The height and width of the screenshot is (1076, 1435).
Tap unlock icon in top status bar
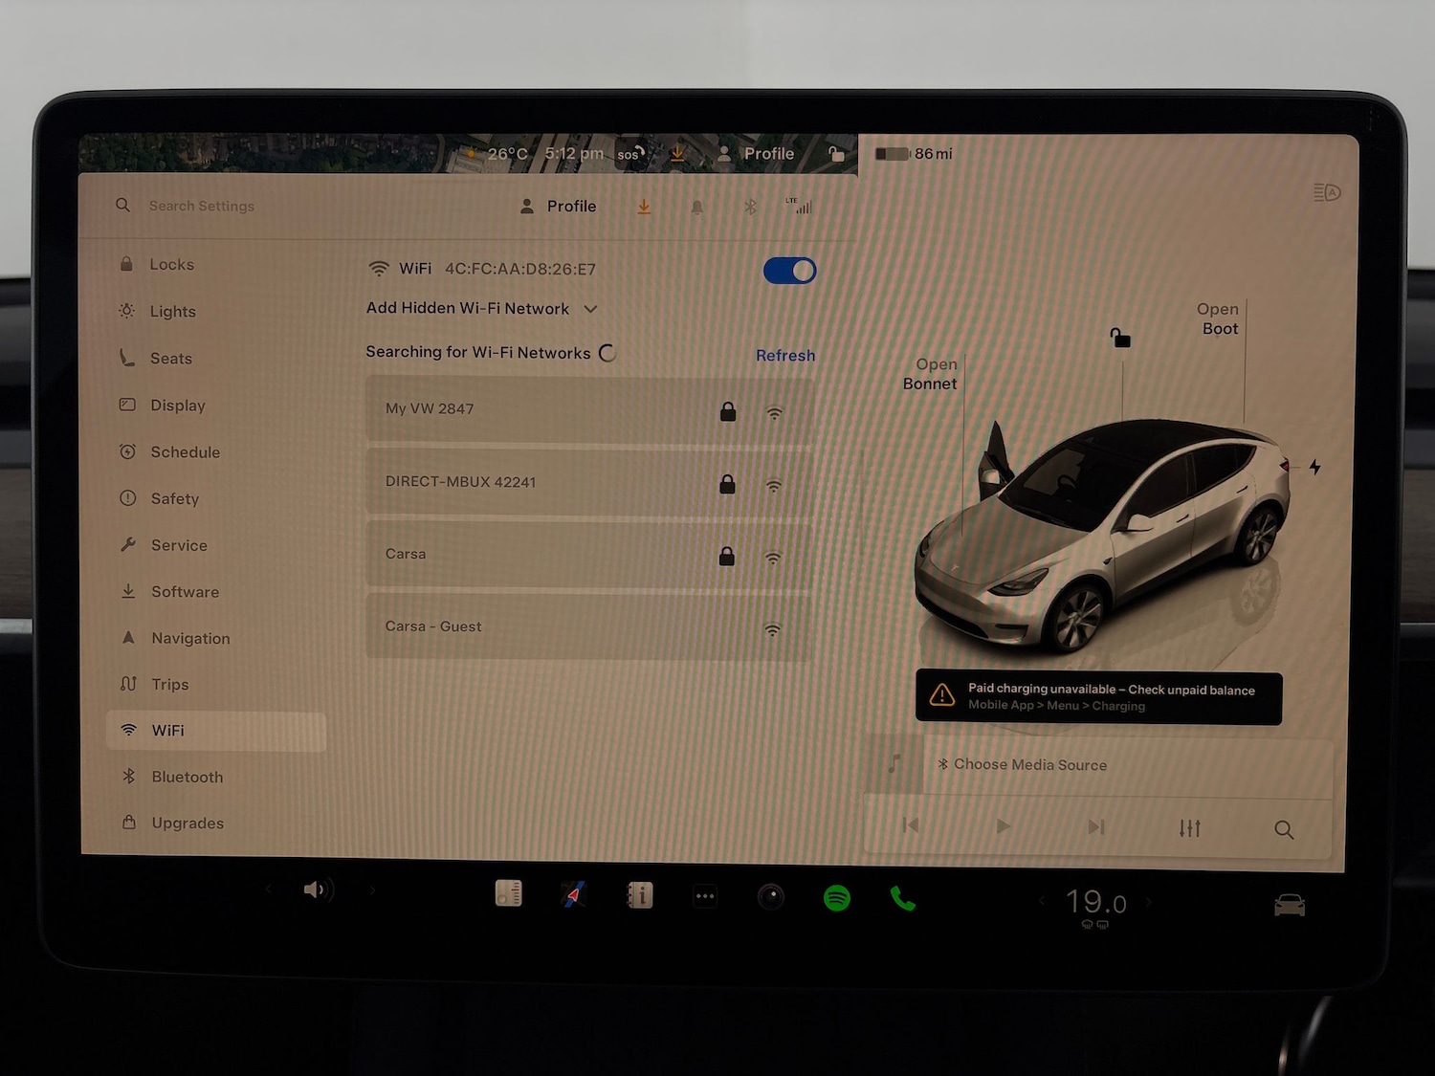coord(836,153)
